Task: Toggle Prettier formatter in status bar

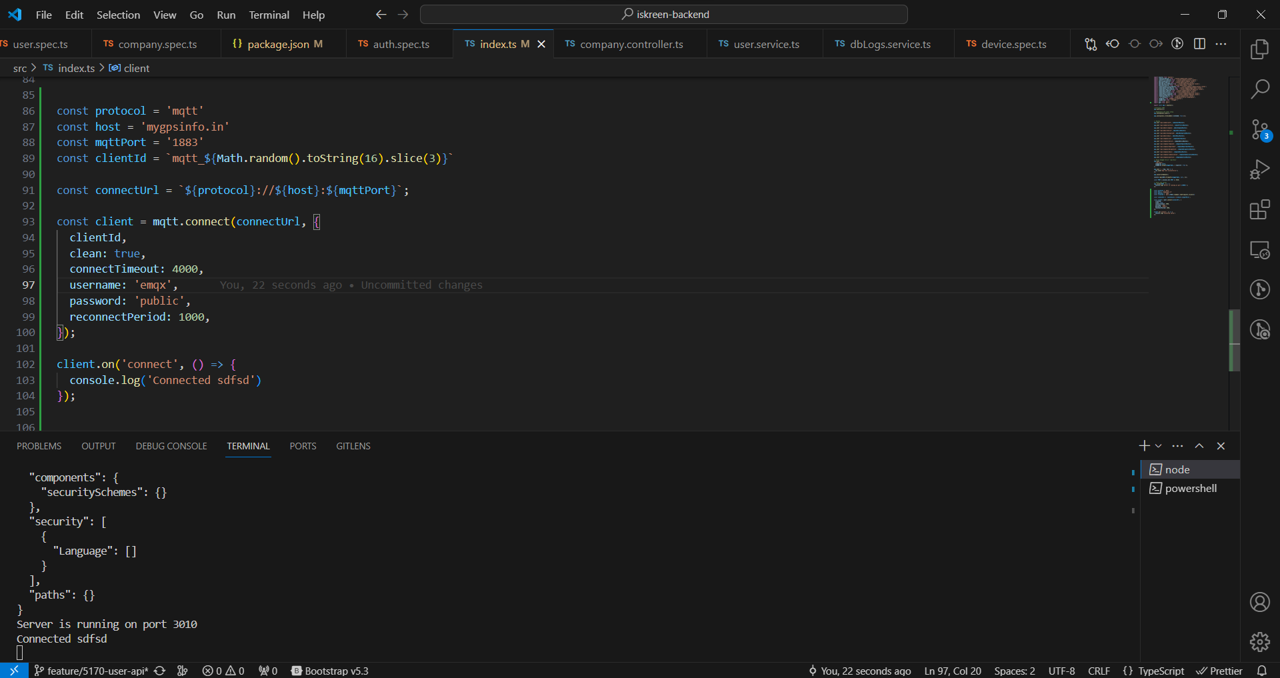Action: point(1219,671)
